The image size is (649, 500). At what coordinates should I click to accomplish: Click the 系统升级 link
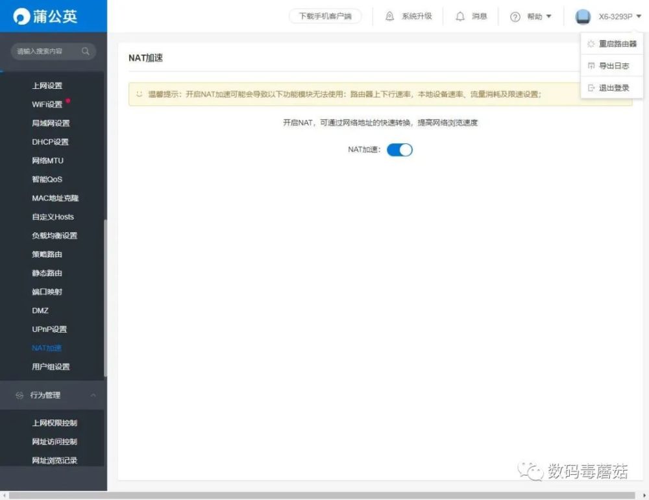click(417, 16)
